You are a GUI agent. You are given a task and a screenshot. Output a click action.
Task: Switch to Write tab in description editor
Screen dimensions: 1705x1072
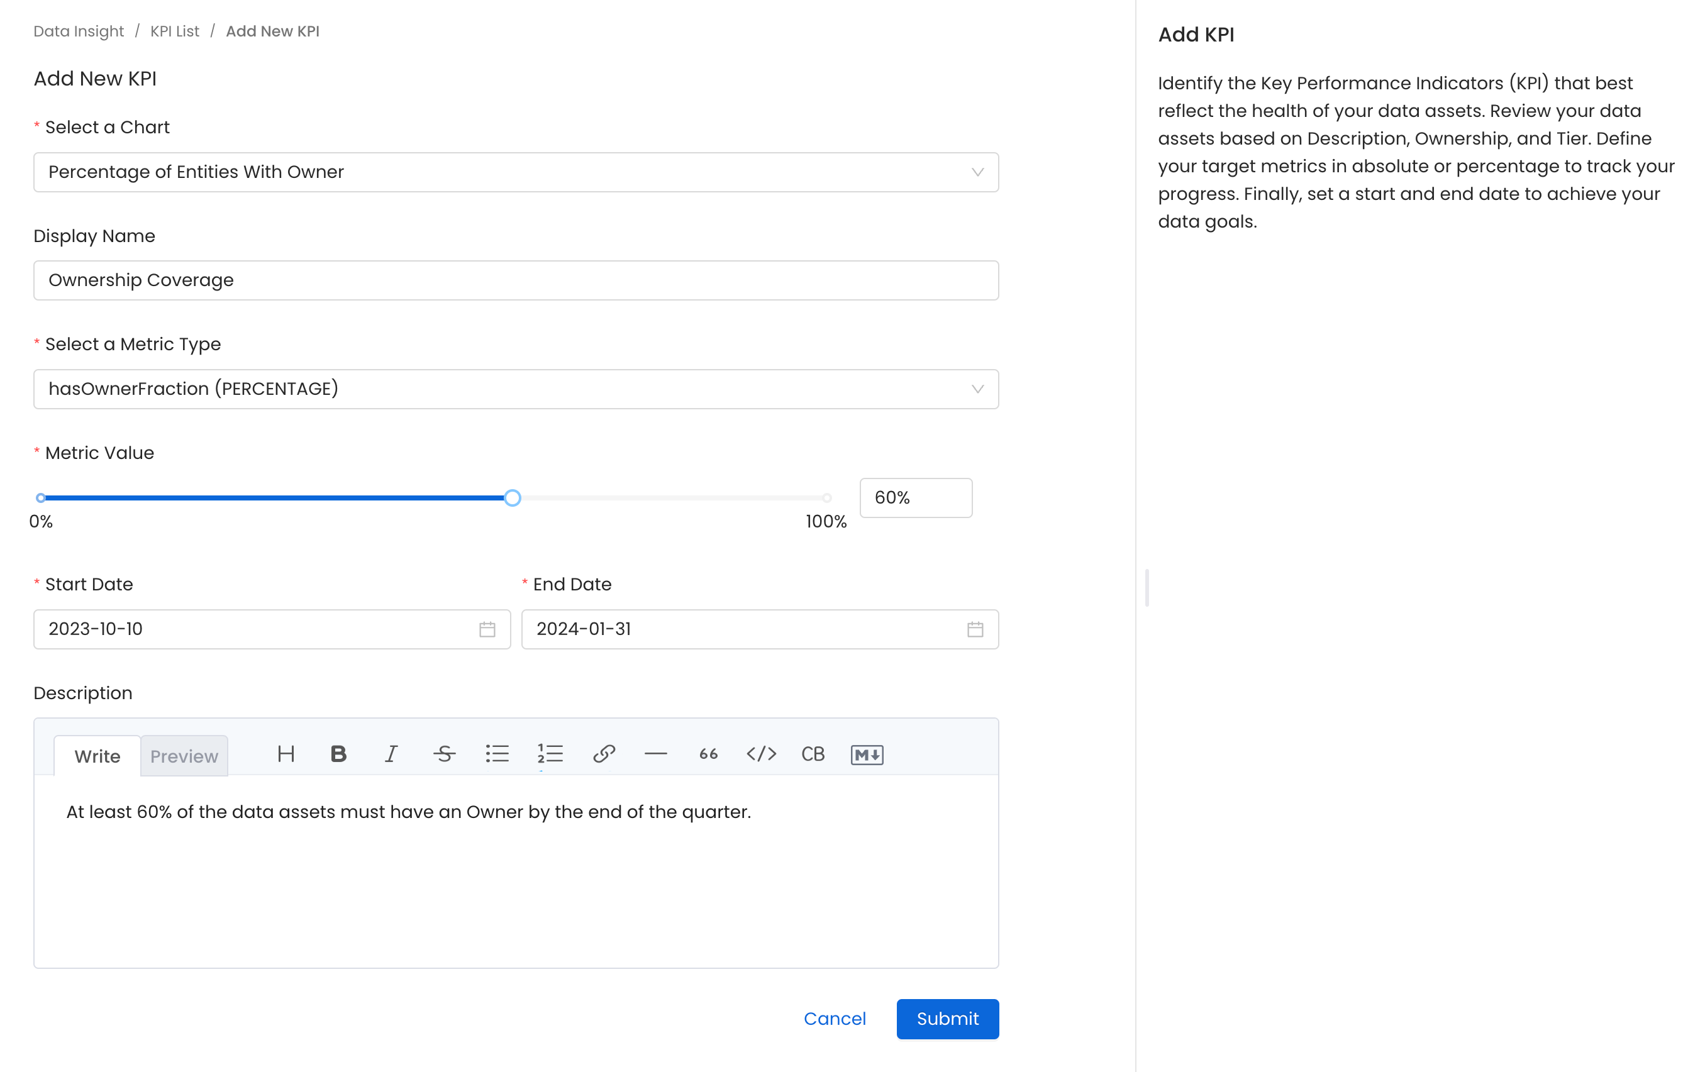(x=97, y=754)
